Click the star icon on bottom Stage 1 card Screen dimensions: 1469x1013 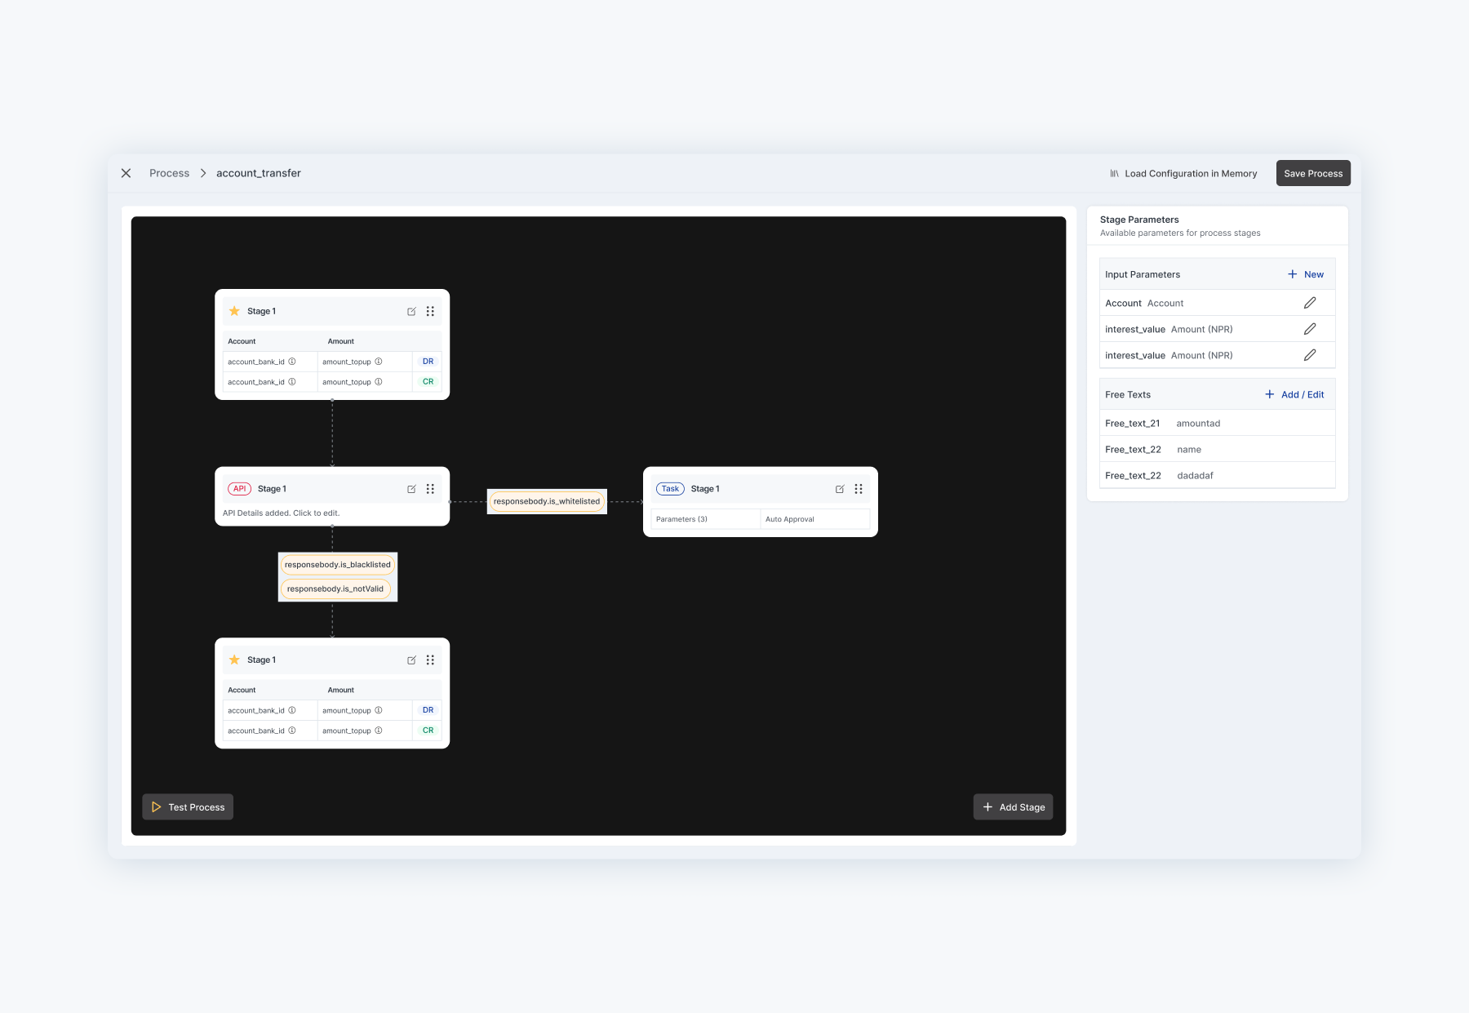tap(234, 660)
